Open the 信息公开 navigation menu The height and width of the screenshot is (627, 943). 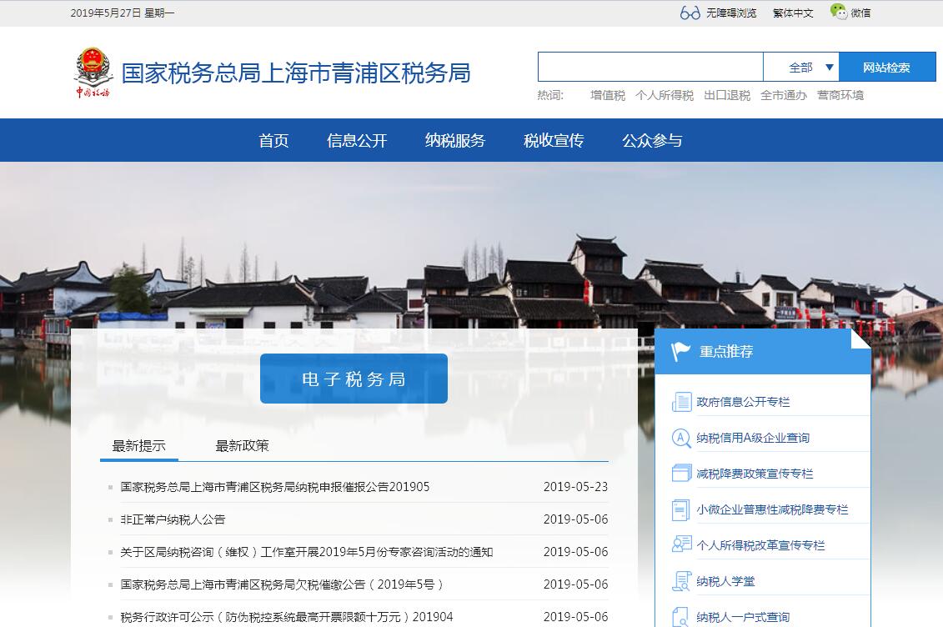coord(357,141)
